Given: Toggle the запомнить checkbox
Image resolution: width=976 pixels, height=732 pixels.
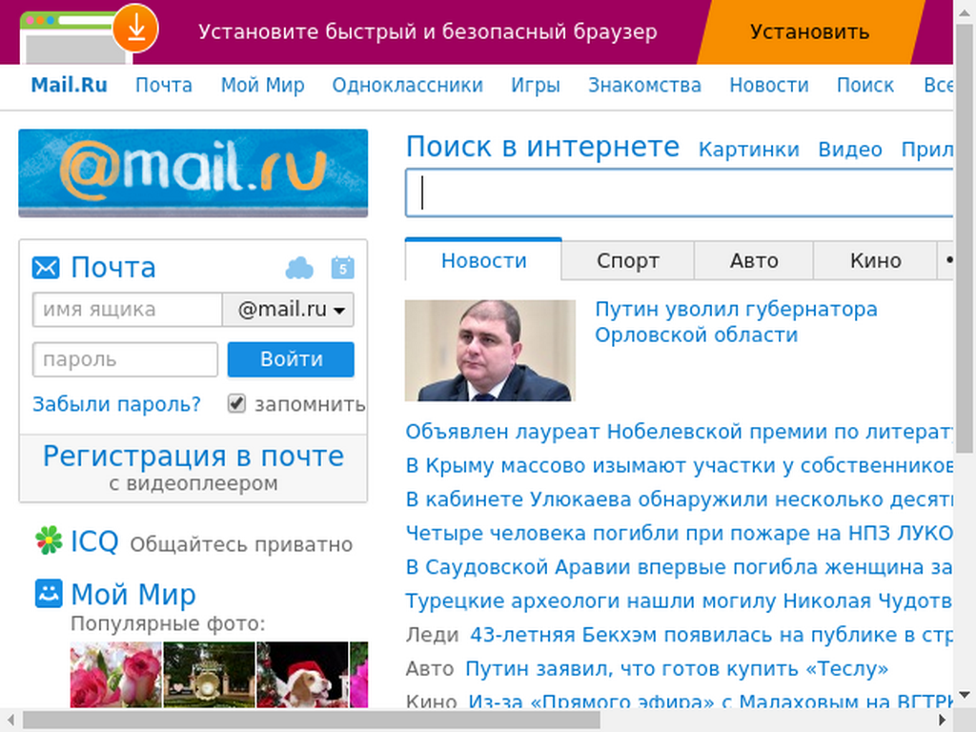Looking at the screenshot, I should point(236,403).
